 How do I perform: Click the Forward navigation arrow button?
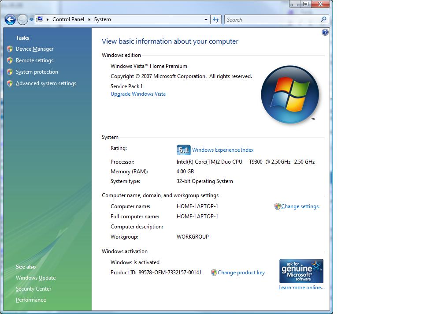[x=22, y=19]
